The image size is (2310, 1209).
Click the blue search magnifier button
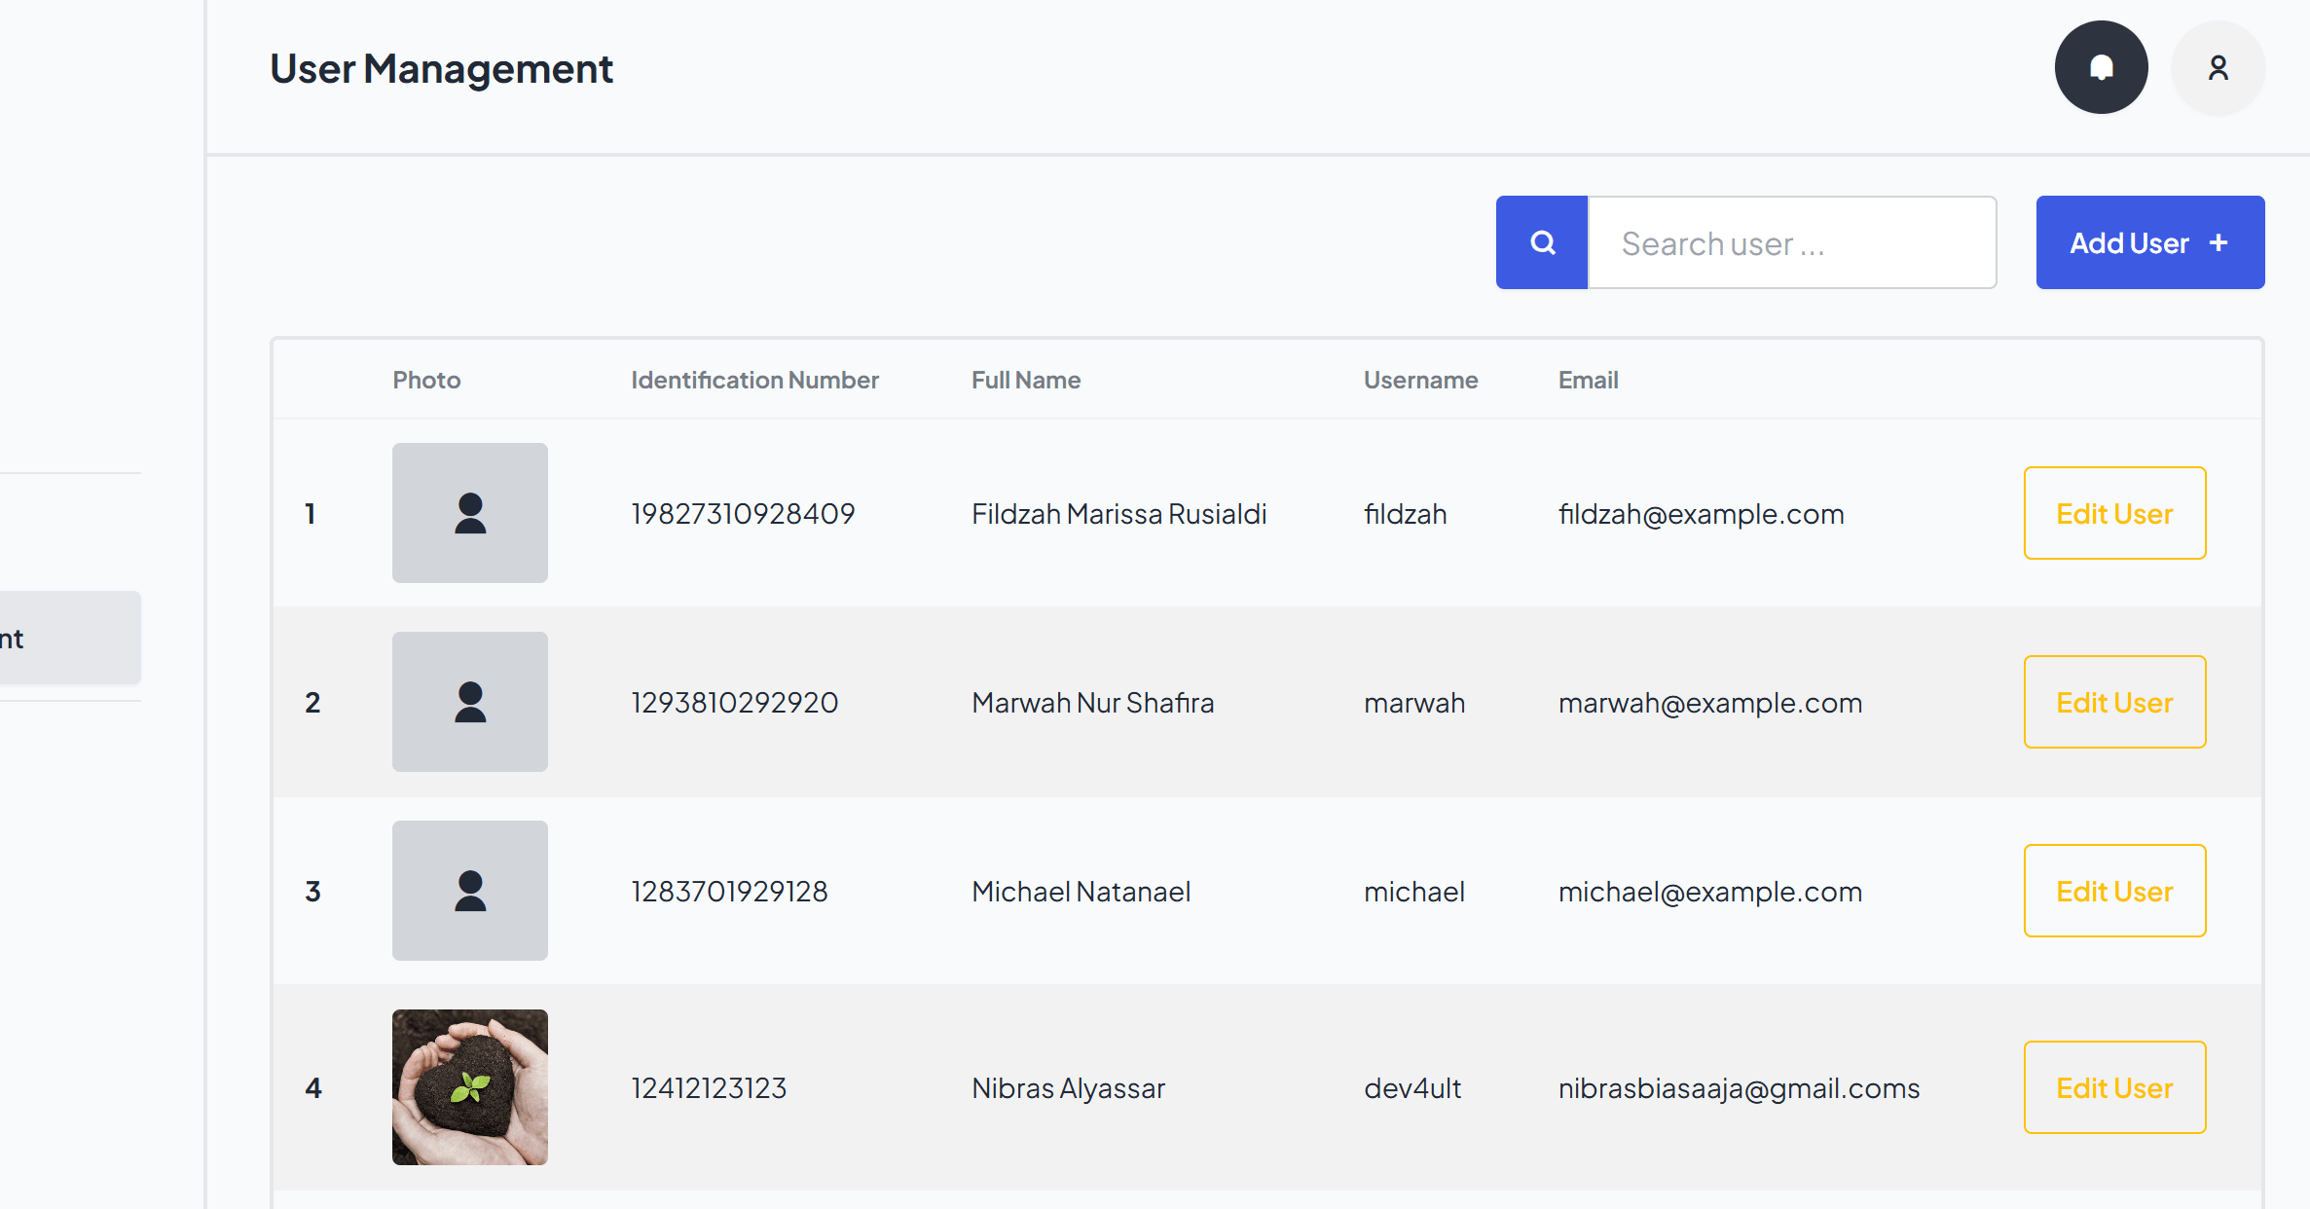tap(1542, 242)
